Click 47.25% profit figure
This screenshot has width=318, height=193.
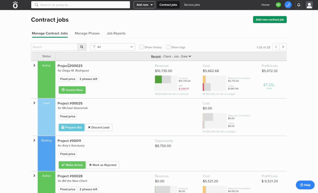click(269, 85)
